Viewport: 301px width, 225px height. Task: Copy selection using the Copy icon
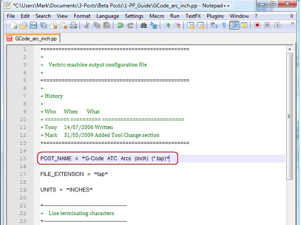pos(97,25)
